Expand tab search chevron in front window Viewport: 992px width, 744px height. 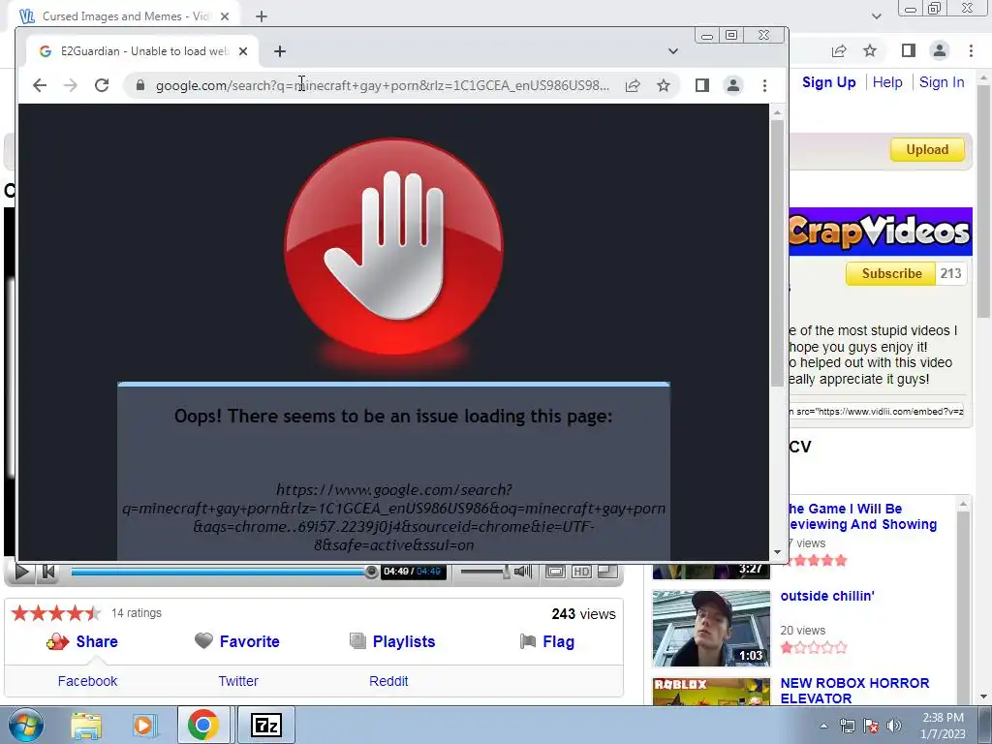click(673, 51)
